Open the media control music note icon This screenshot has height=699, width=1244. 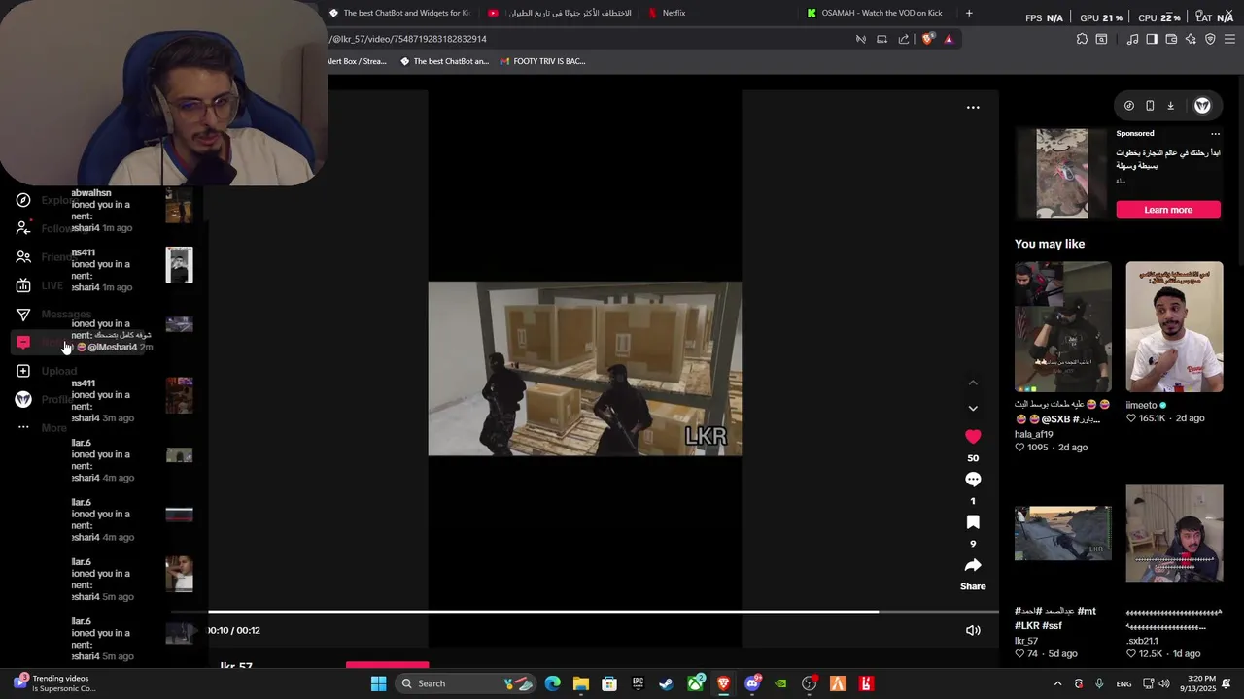[x=1132, y=39]
